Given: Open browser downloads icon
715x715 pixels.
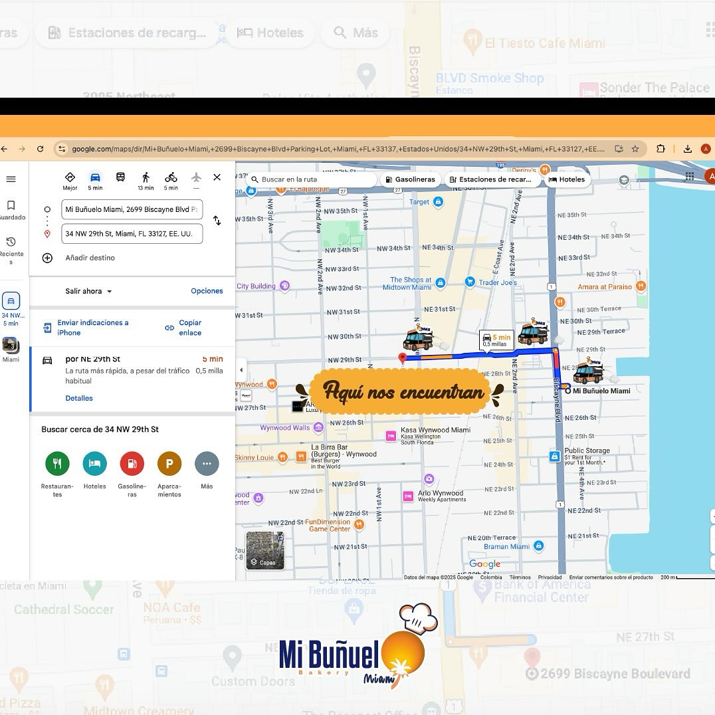Looking at the screenshot, I should point(688,149).
